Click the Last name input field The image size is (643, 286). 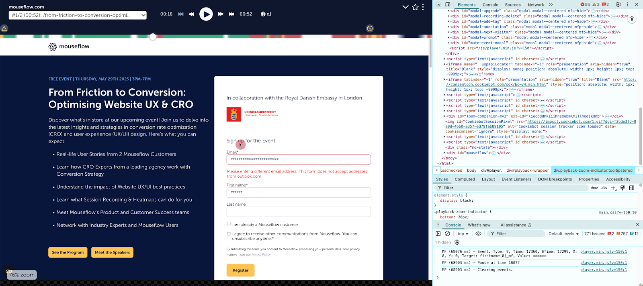pyautogui.click(x=299, y=212)
